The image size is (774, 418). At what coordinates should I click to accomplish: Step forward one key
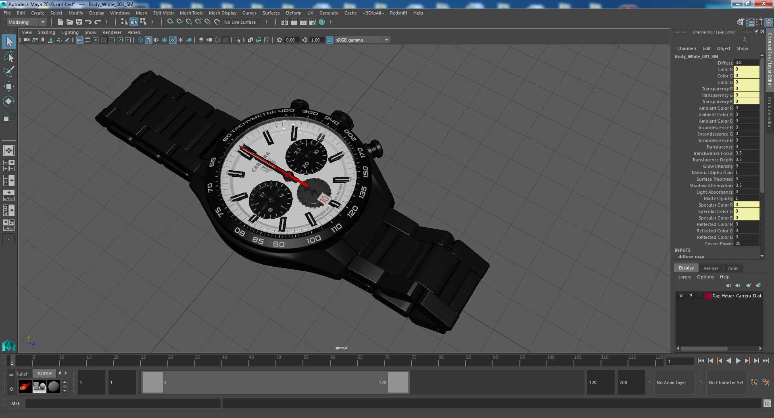pos(747,361)
